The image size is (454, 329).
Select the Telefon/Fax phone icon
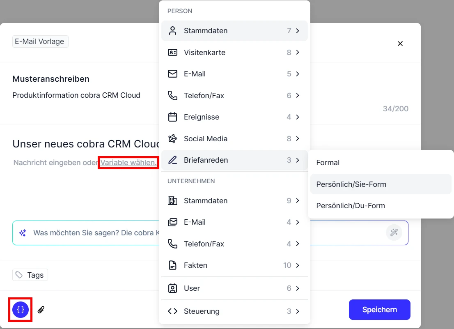(x=172, y=95)
